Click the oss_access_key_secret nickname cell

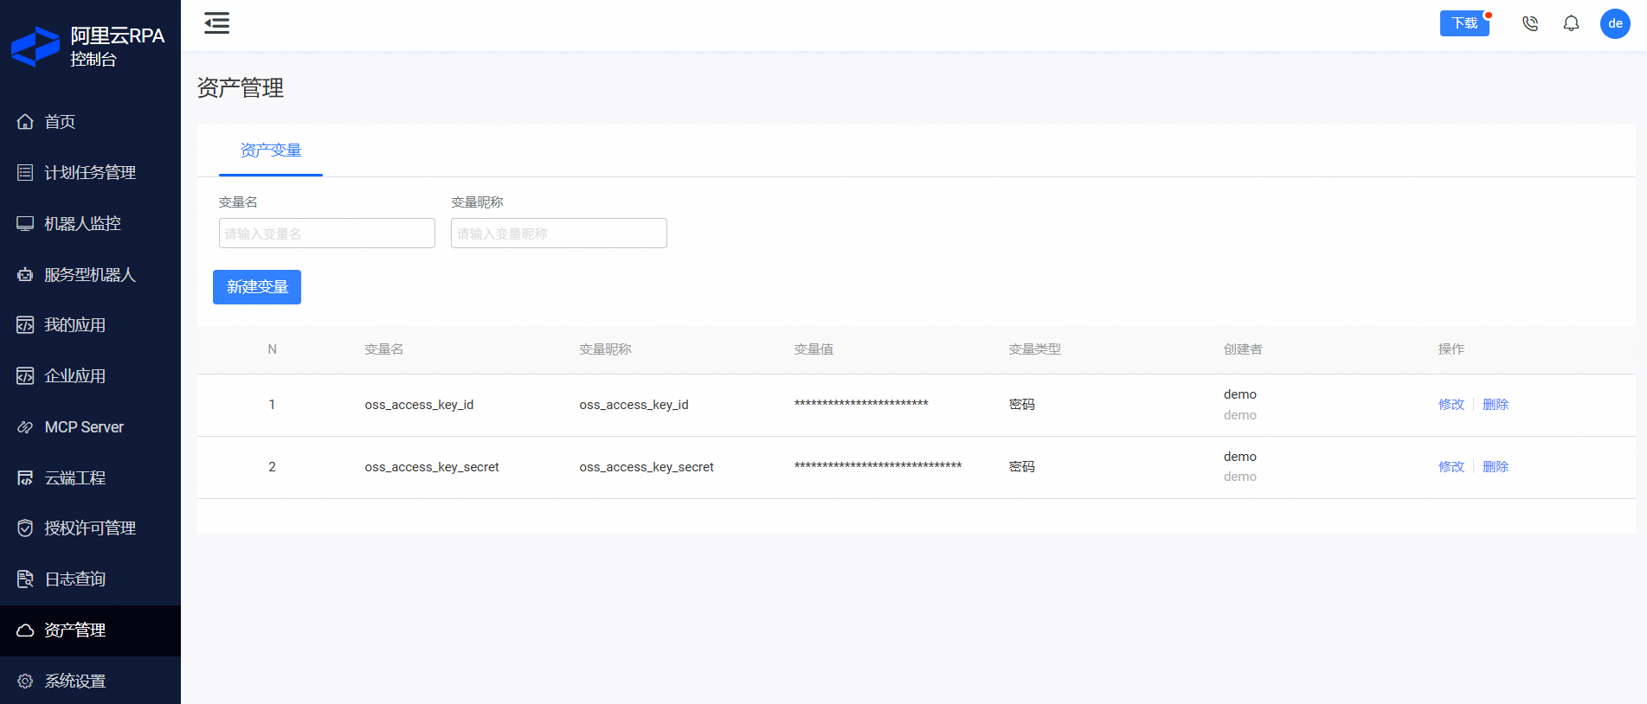(x=647, y=467)
